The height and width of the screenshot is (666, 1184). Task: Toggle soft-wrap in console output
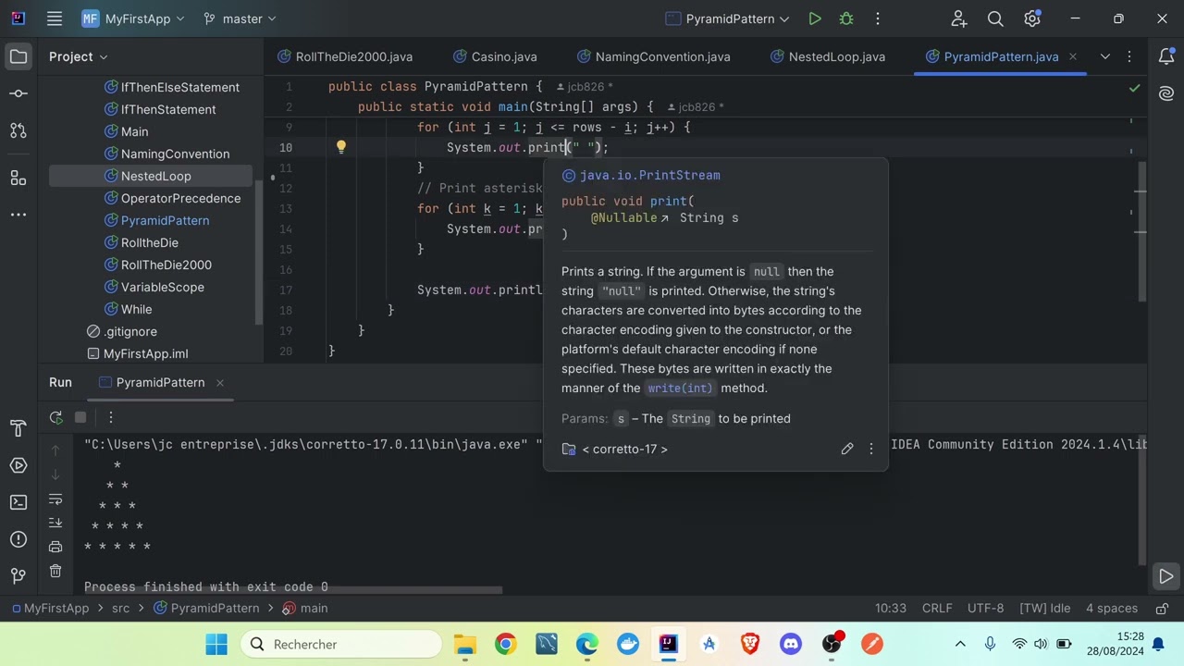55,499
